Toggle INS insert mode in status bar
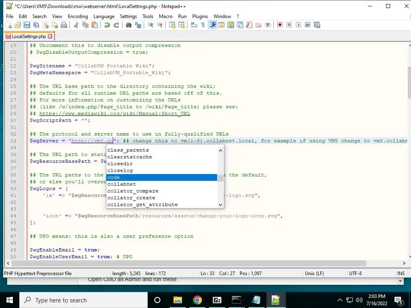 pos(401,274)
